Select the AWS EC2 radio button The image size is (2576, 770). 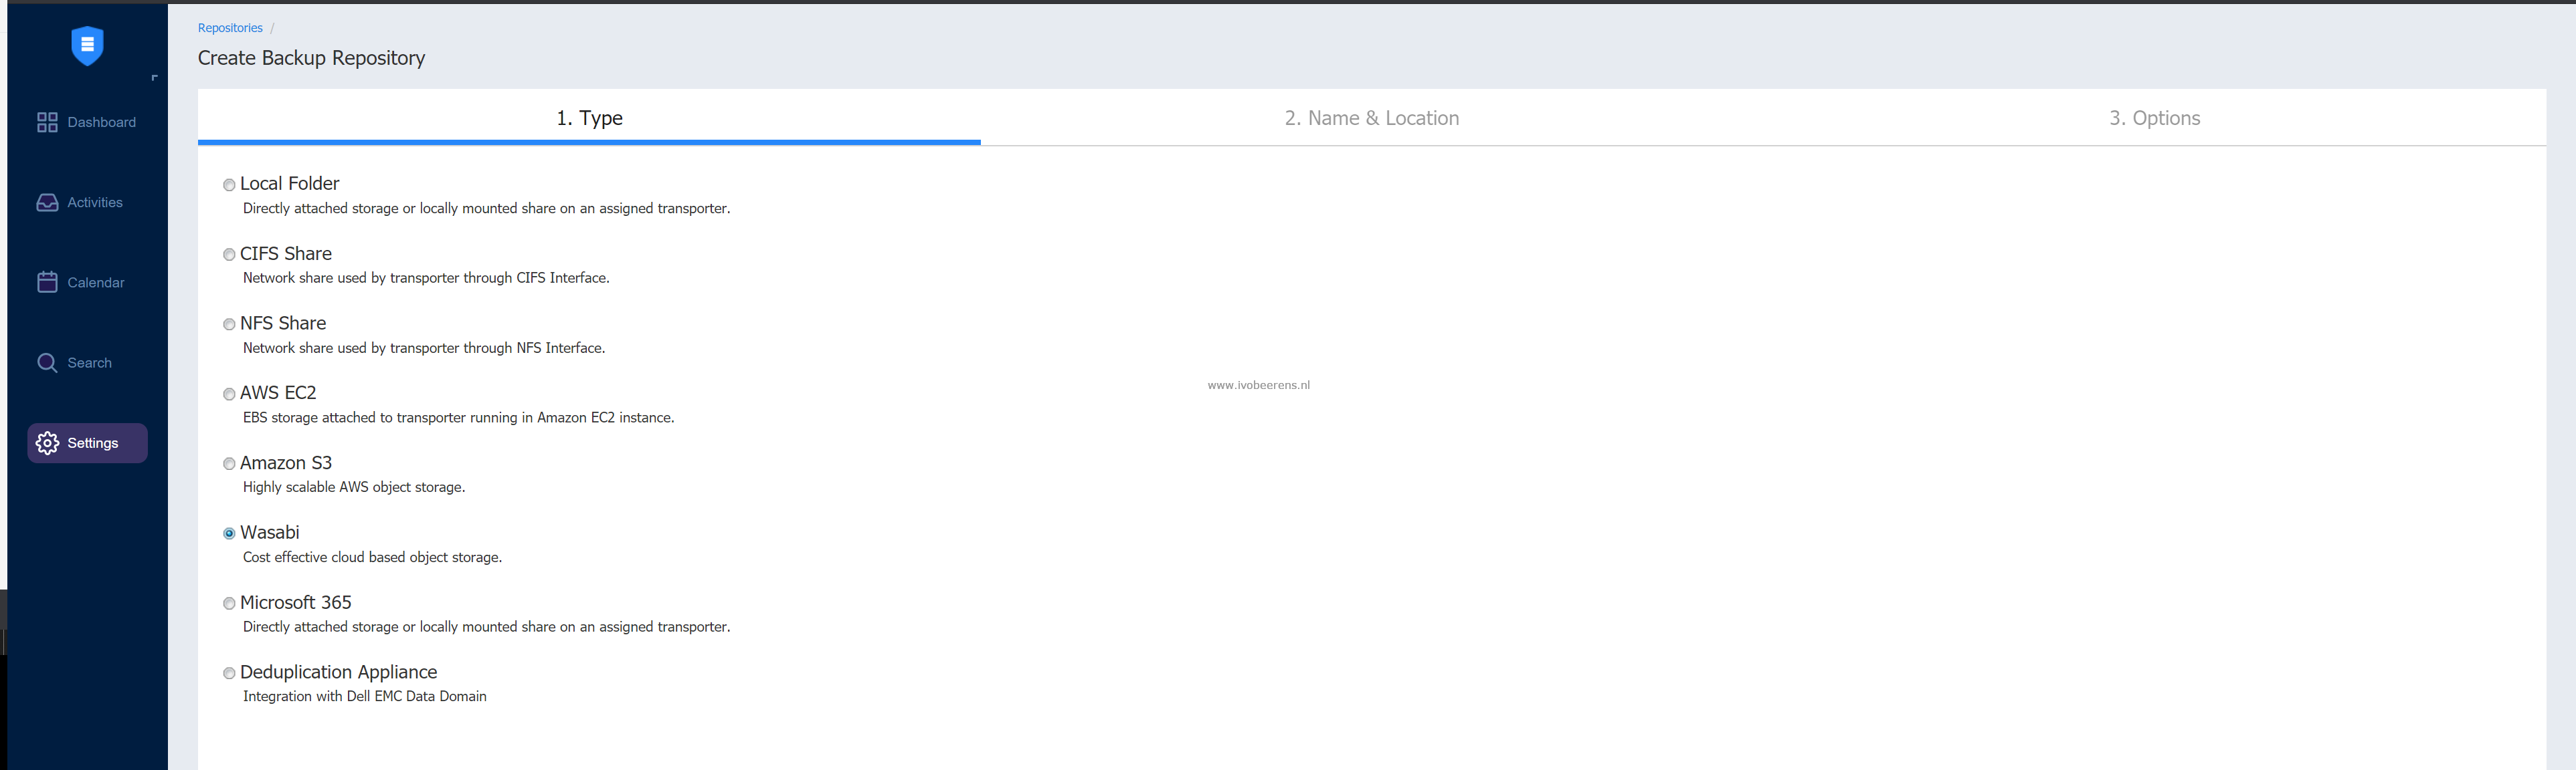pos(229,394)
